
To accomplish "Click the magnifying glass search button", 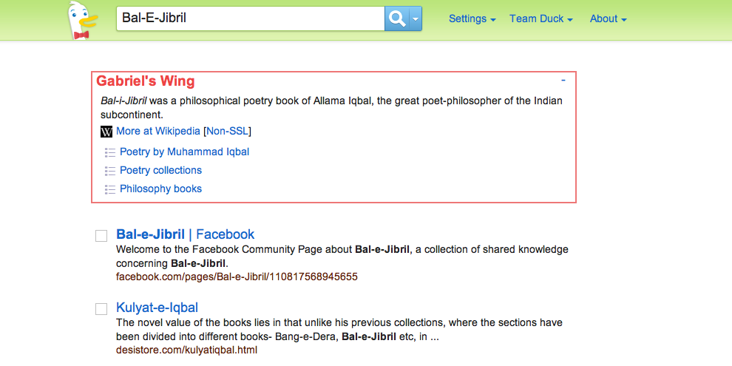I will pyautogui.click(x=396, y=18).
